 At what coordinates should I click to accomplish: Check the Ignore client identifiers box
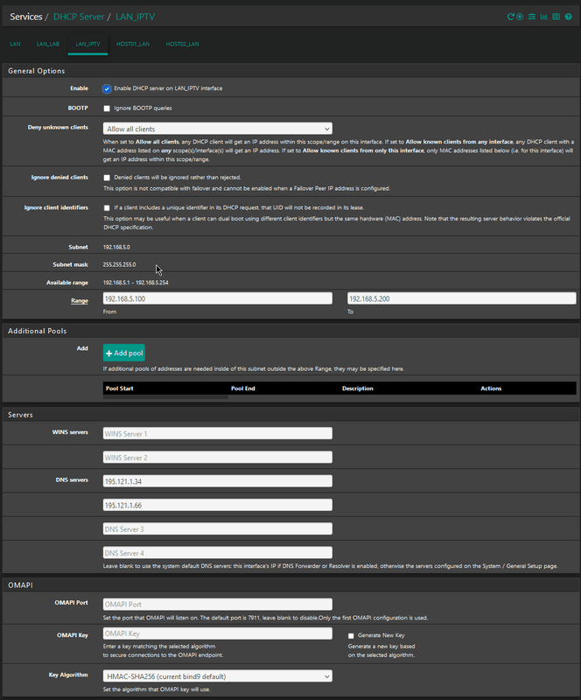coord(107,208)
